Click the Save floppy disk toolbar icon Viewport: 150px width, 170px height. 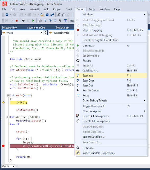point(47,15)
